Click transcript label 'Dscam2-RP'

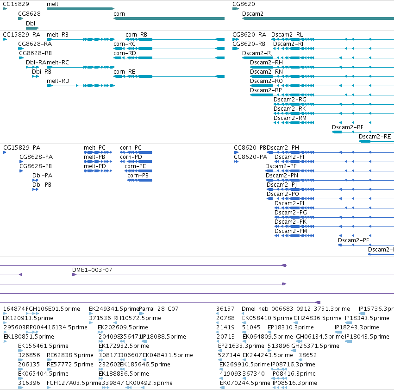(266, 90)
